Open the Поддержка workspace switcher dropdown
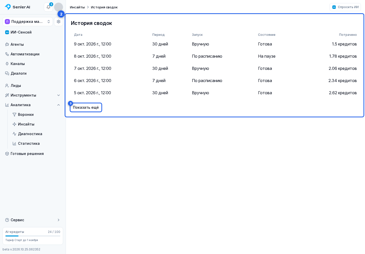Image resolution: width=365 pixels, height=254 pixels. coord(28,22)
